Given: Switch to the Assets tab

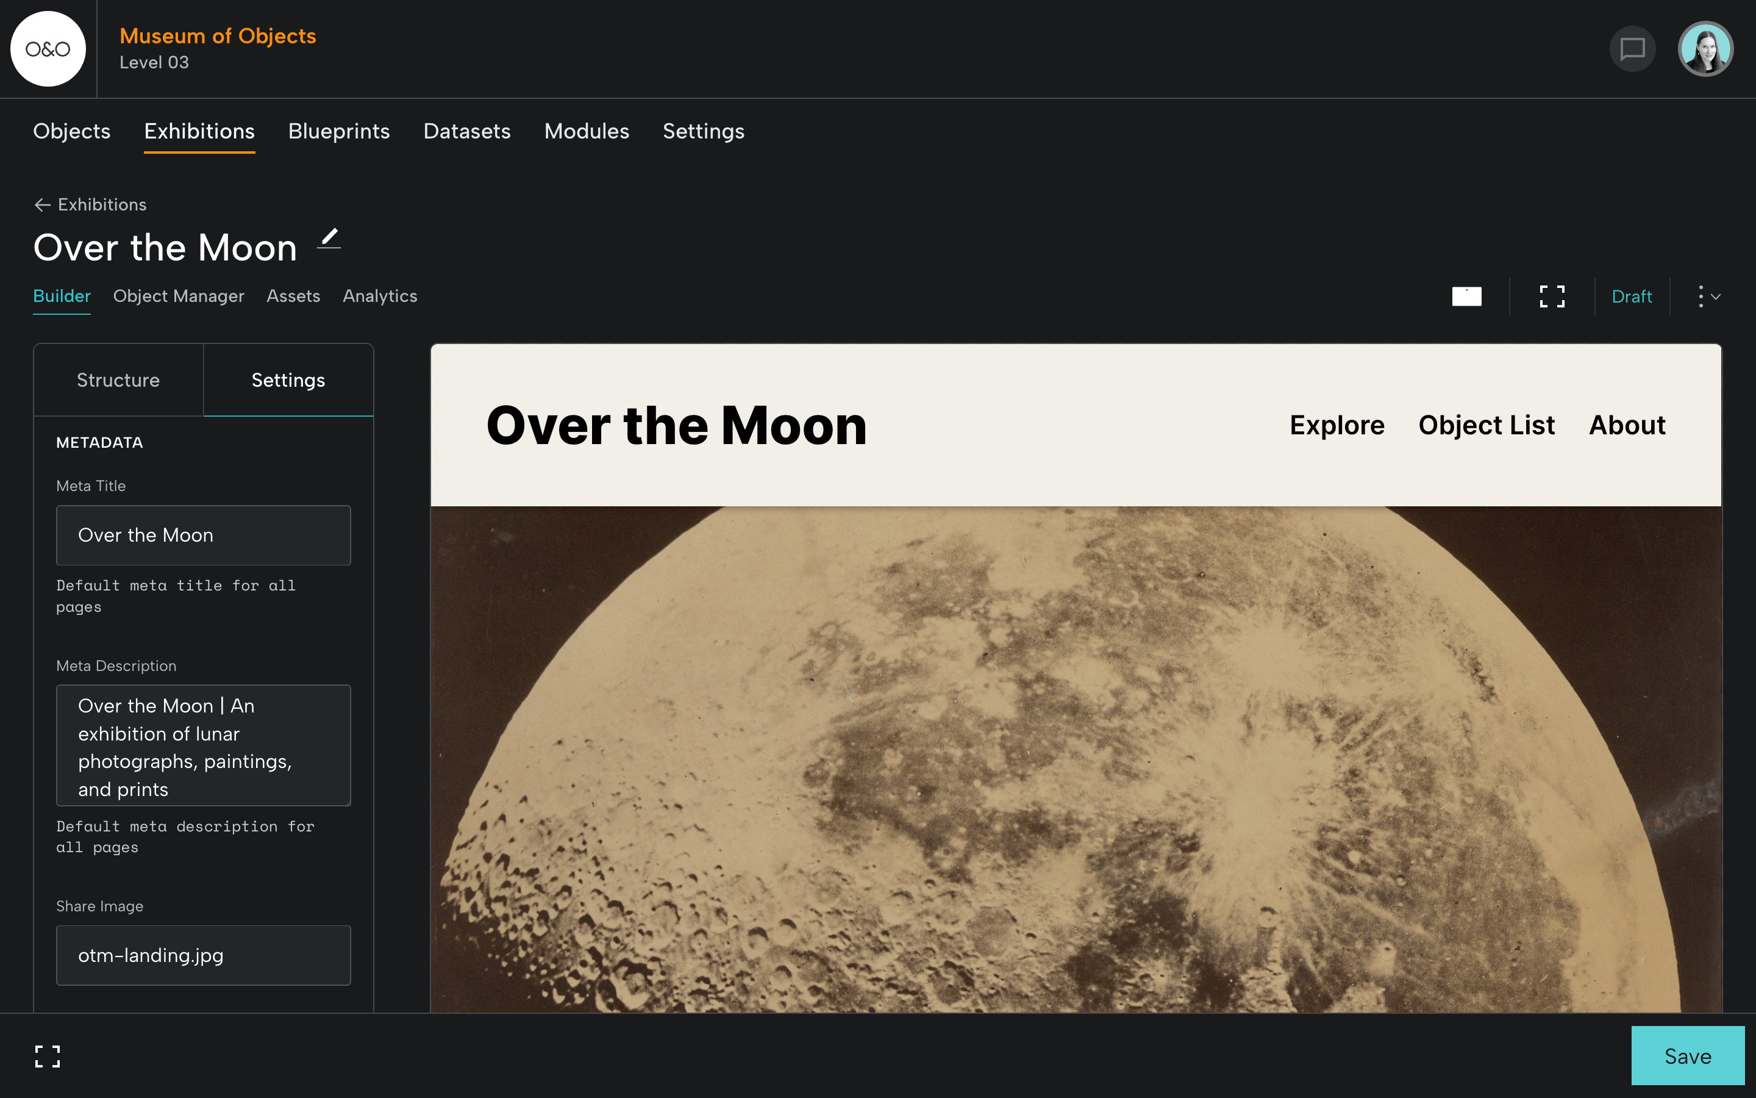Looking at the screenshot, I should [x=293, y=296].
